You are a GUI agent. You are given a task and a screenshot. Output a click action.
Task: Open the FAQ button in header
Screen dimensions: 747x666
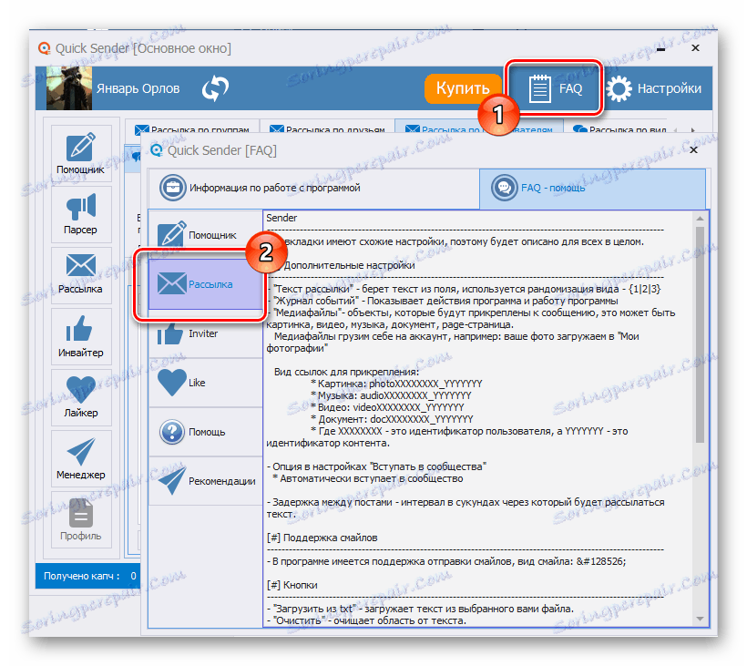pos(554,88)
